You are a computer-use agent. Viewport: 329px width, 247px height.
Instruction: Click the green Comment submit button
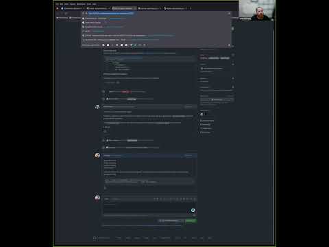(191, 221)
